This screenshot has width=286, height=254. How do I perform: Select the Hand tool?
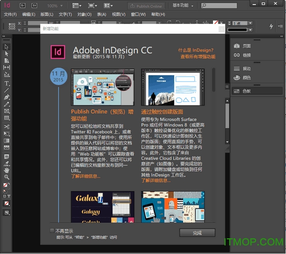coord(6,170)
